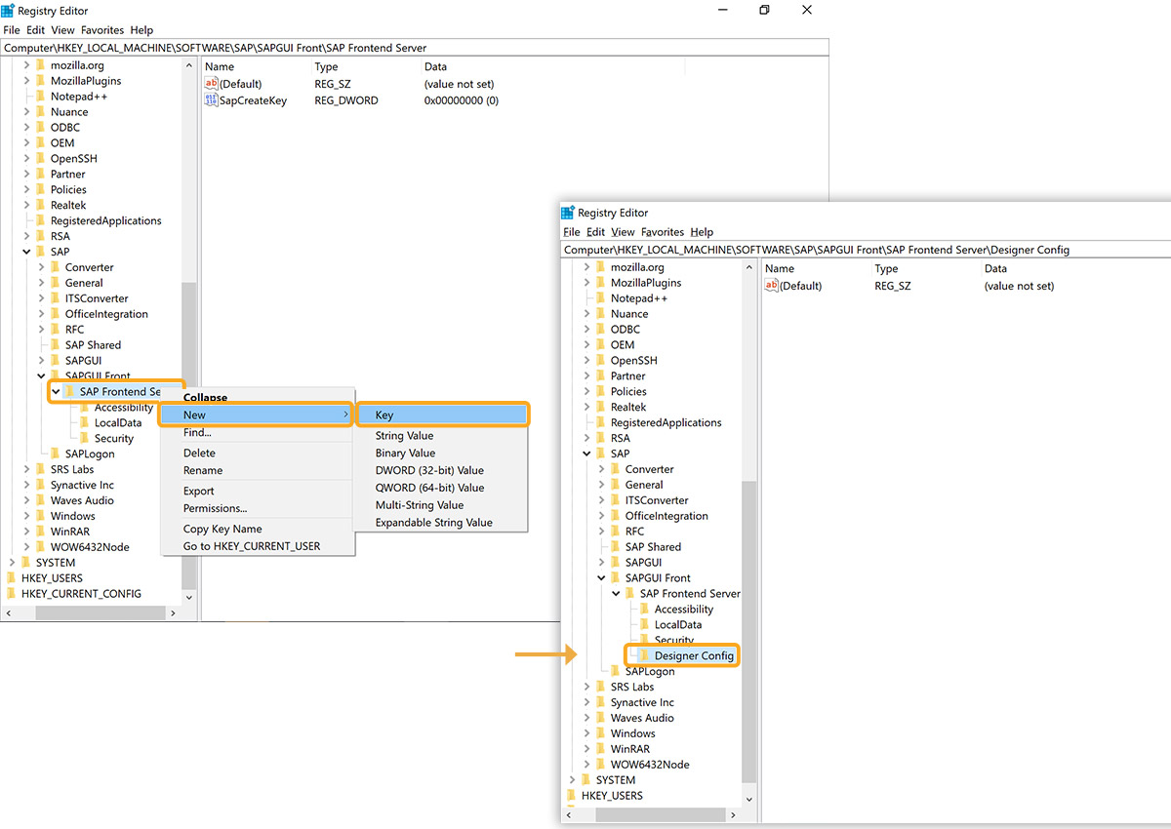Expand RFC key in right tree
Screen dimensions: 1171x829
(x=602, y=532)
